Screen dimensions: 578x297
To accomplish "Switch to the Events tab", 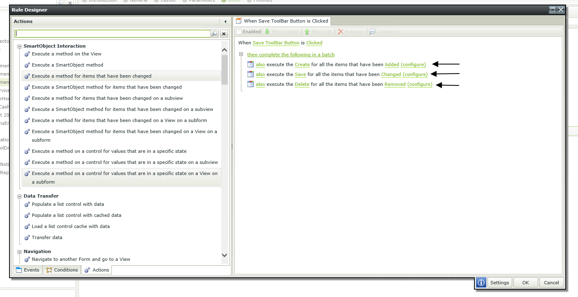I will (x=28, y=270).
